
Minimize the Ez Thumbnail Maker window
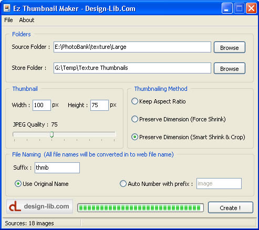tap(227, 8)
